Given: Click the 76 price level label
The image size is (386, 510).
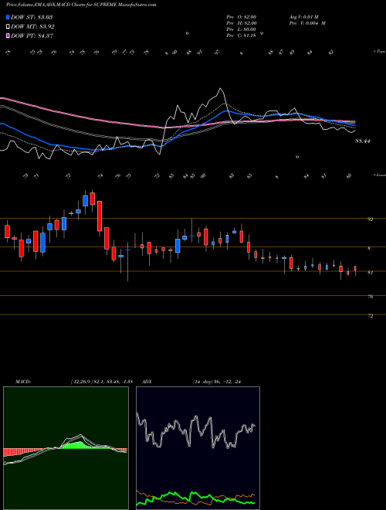Looking at the screenshot, I should click(370, 297).
